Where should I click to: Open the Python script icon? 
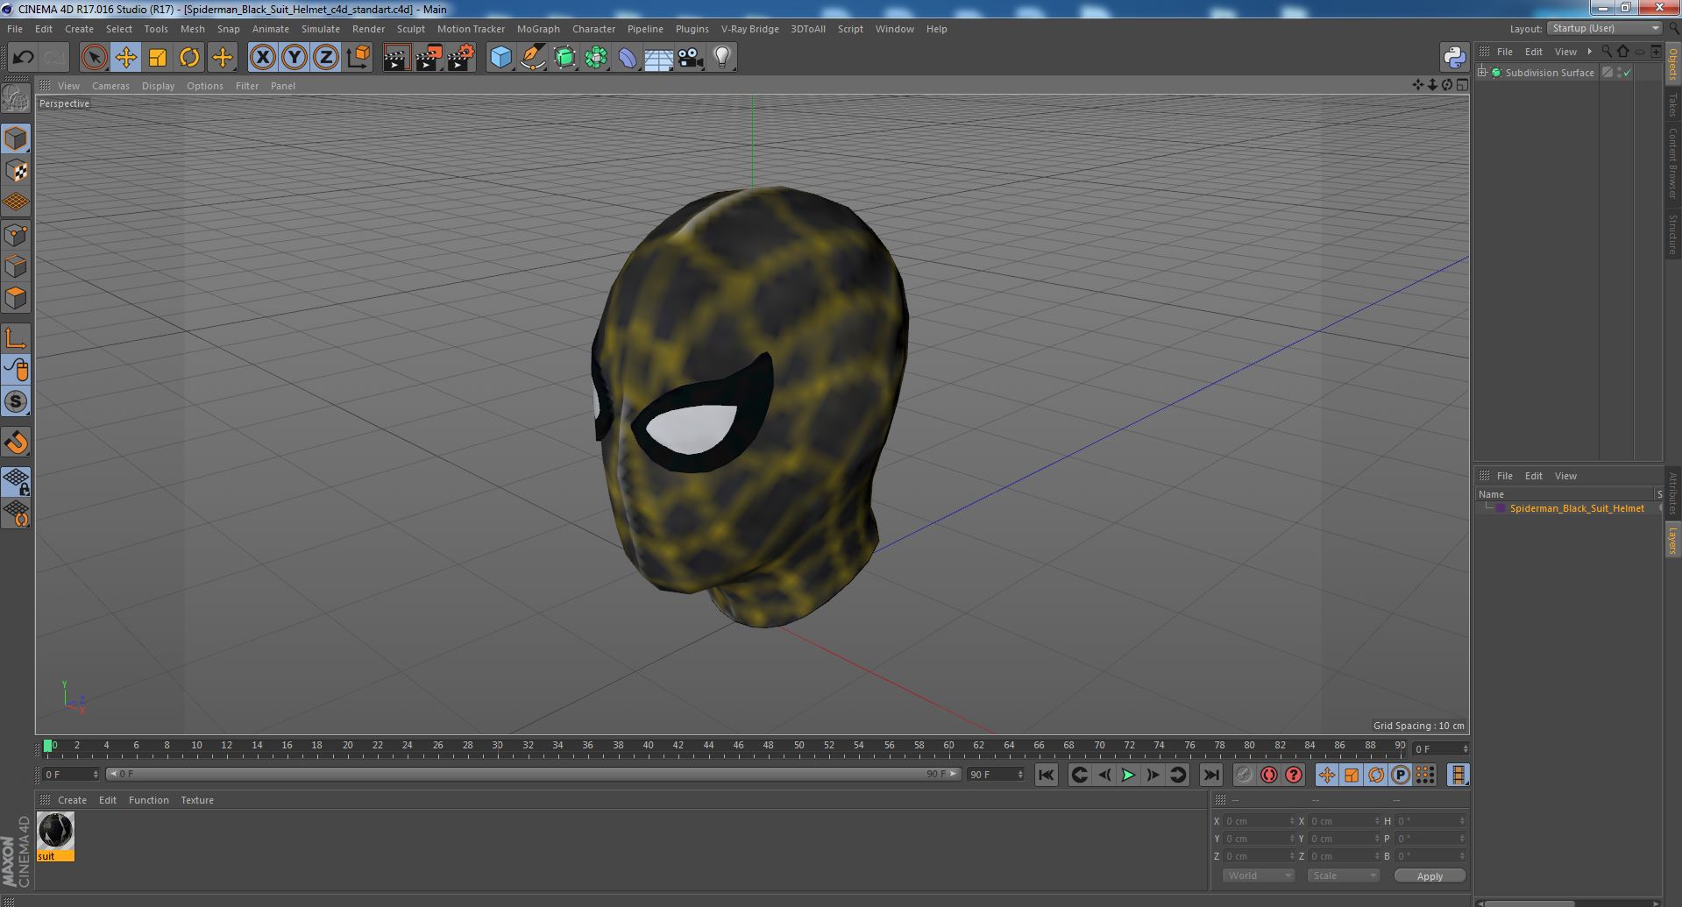(1454, 58)
